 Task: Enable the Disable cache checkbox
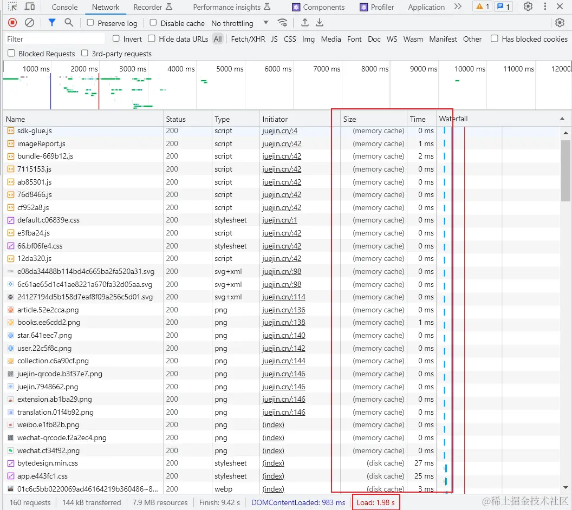coord(153,23)
